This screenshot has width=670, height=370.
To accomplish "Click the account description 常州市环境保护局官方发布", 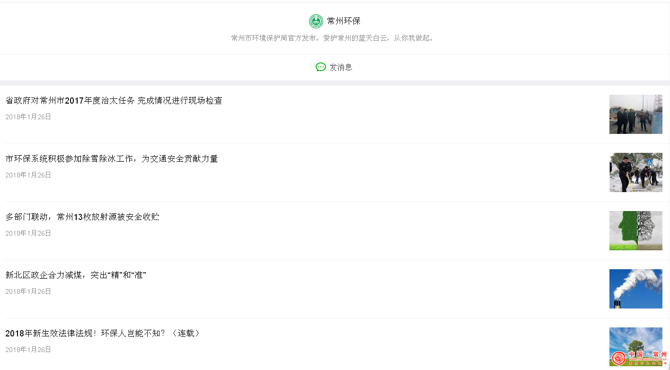I will [x=332, y=38].
